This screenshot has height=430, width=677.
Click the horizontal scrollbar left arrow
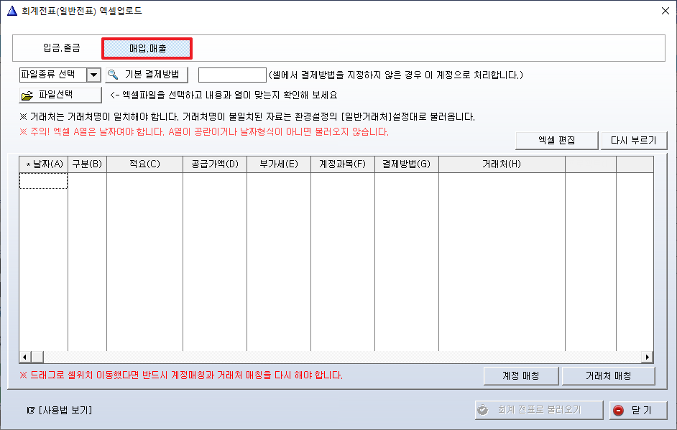[24, 357]
